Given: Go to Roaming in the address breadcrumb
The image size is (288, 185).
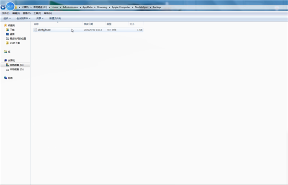Looking at the screenshot, I should pos(102,7).
